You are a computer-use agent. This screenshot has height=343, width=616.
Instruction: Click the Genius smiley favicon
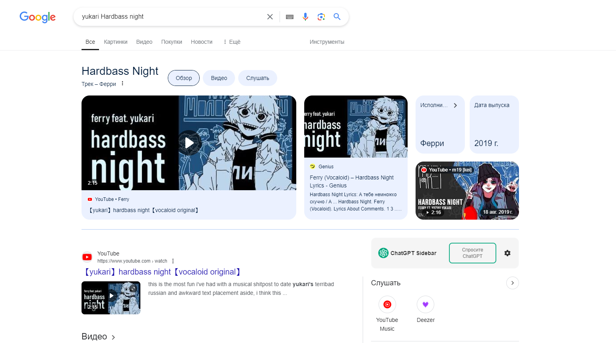[313, 166]
